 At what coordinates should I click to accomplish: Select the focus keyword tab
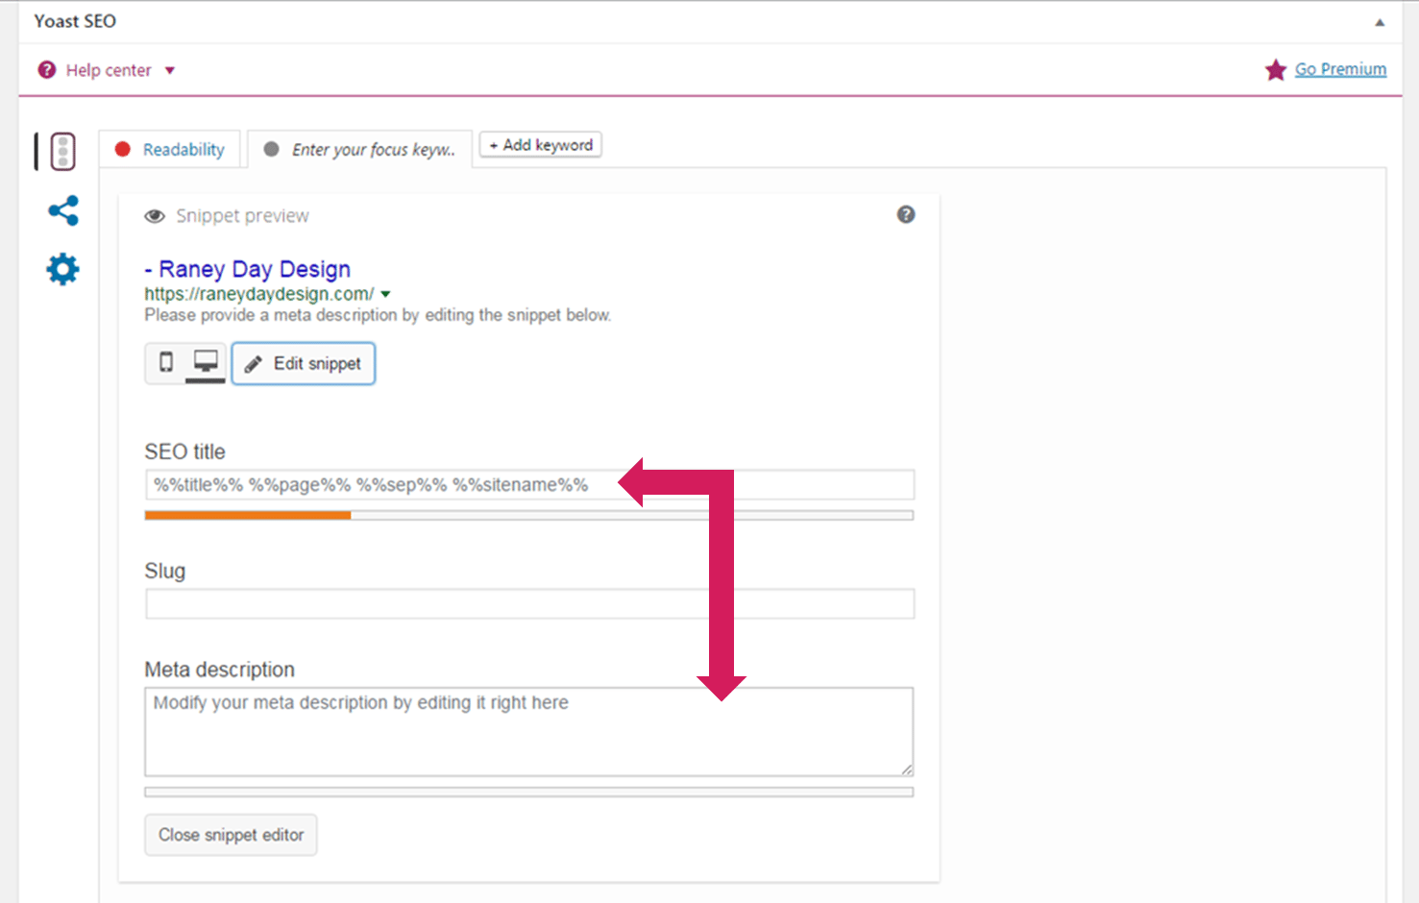click(359, 150)
